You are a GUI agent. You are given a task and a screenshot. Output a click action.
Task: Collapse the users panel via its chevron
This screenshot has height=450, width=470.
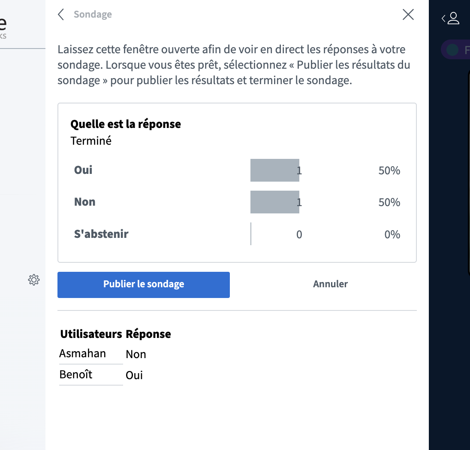point(444,18)
